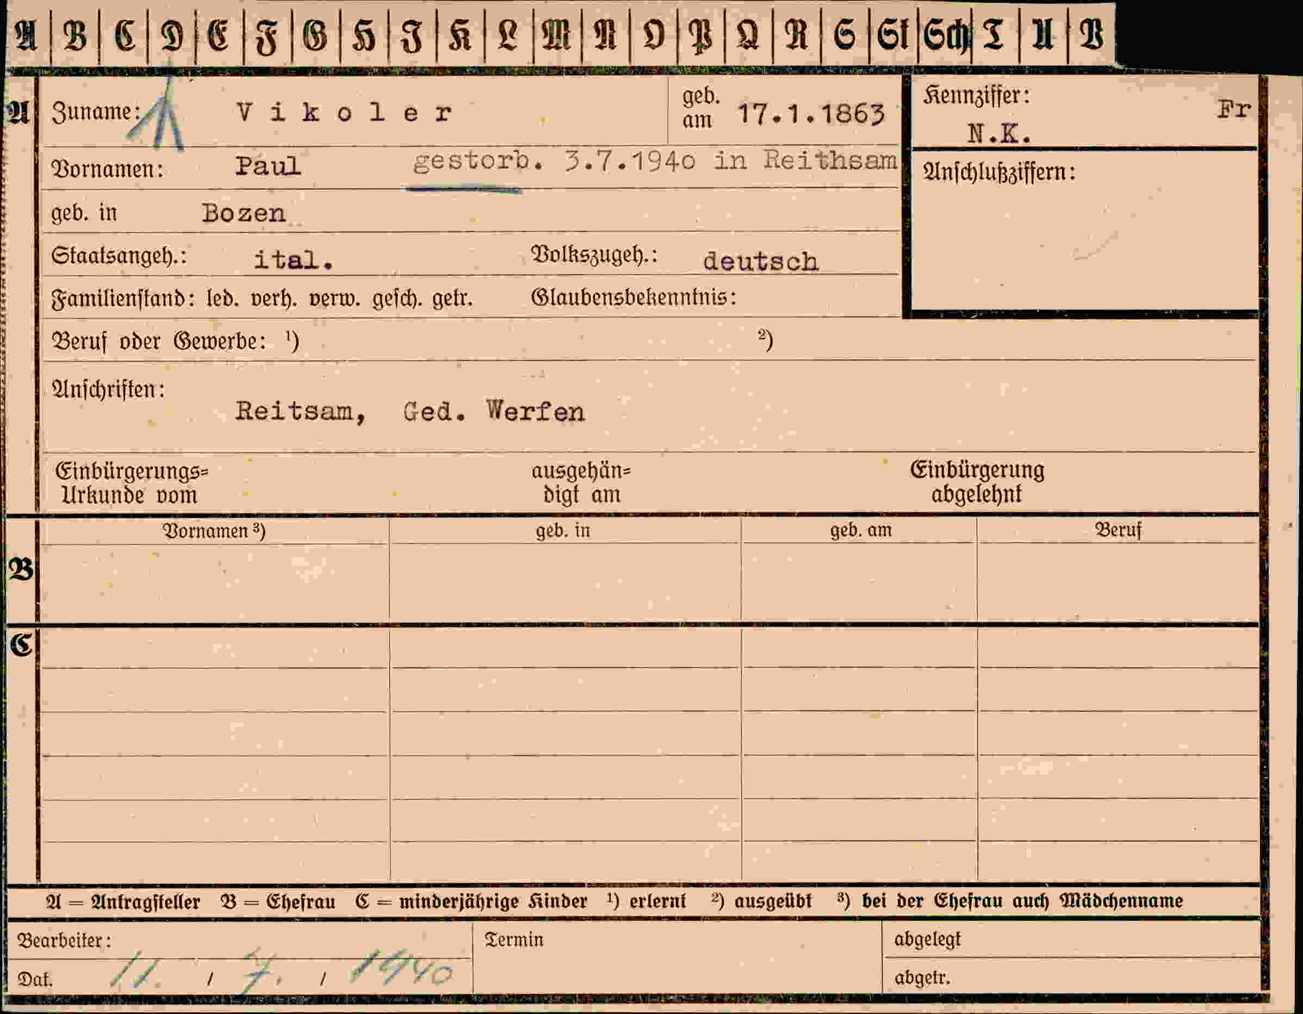Click the 'Anschriften:' label
1303x1014 pixels.
[109, 389]
